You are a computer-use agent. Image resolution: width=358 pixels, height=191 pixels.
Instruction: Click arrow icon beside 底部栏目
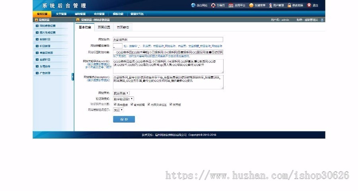pos(37,60)
